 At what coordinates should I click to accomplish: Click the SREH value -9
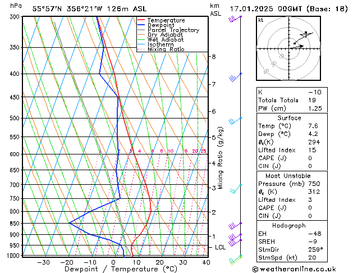point(313,242)
